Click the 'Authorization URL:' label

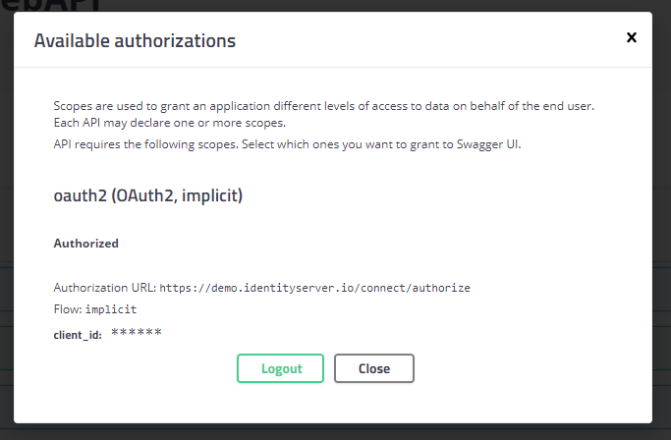pyautogui.click(x=104, y=288)
